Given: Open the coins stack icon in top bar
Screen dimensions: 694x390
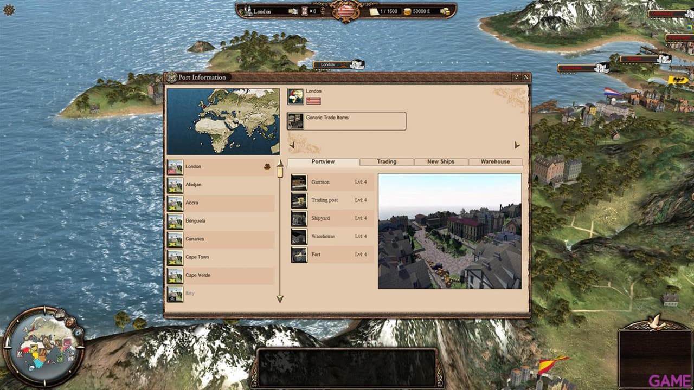Looking at the screenshot, I should point(445,11).
